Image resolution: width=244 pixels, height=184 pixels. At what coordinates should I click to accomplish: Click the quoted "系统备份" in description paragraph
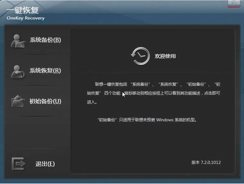click(140, 84)
